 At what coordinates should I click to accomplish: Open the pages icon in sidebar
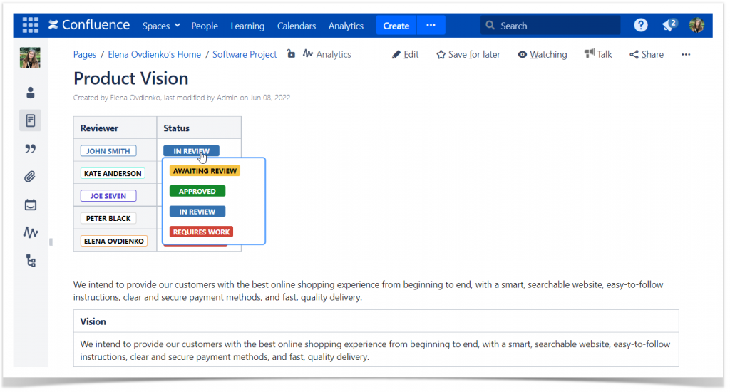click(x=30, y=120)
